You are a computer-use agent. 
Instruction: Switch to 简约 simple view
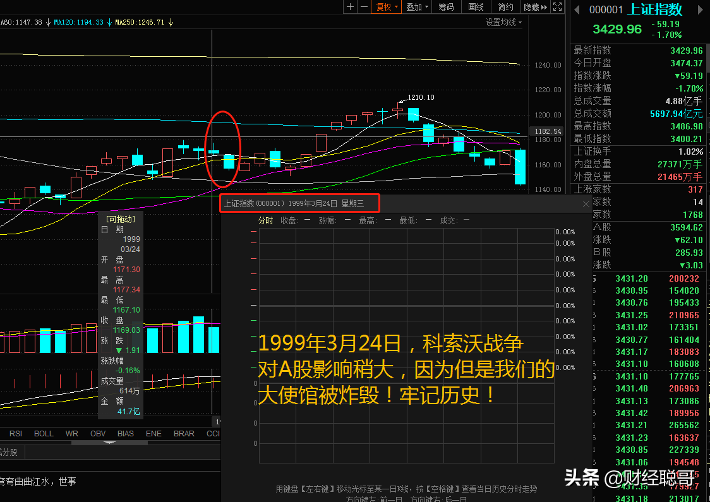(x=506, y=7)
